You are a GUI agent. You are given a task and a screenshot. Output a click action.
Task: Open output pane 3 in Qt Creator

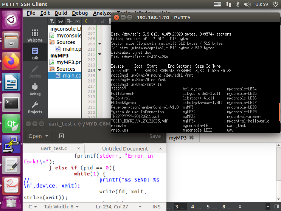(180, 207)
